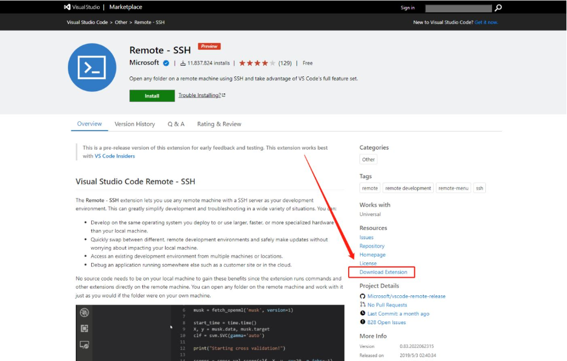Open the Issues resource link
This screenshot has height=361, width=567.
tap(366, 237)
